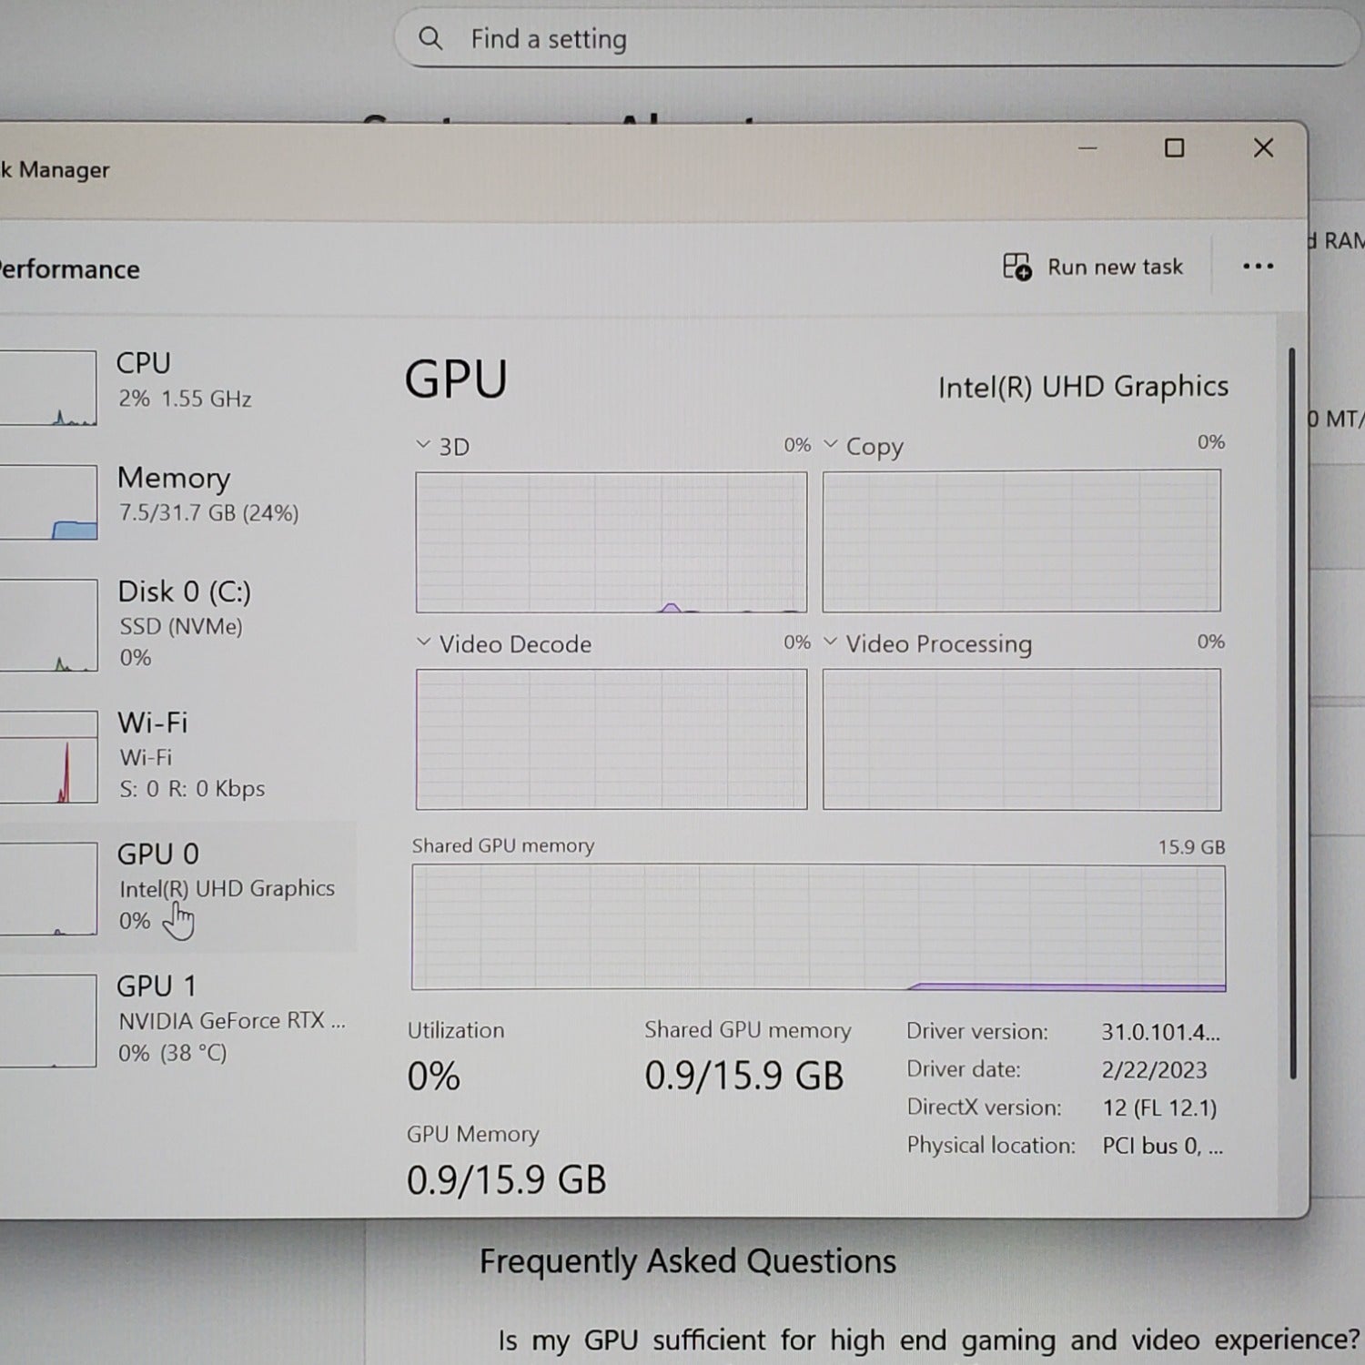This screenshot has height=1365, width=1365.
Task: Click the Shared GPU memory graph
Action: pyautogui.click(x=818, y=927)
